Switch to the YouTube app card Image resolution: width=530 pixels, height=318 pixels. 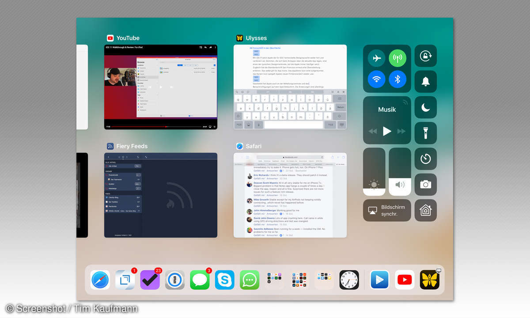point(161,87)
